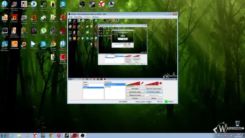Click Плагины button

click(135, 99)
